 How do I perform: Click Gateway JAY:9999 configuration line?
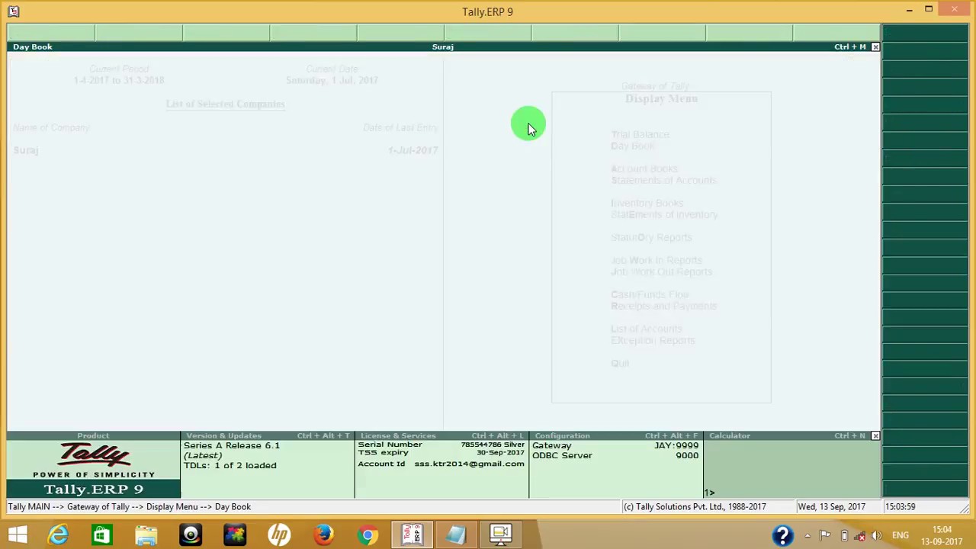click(x=615, y=445)
